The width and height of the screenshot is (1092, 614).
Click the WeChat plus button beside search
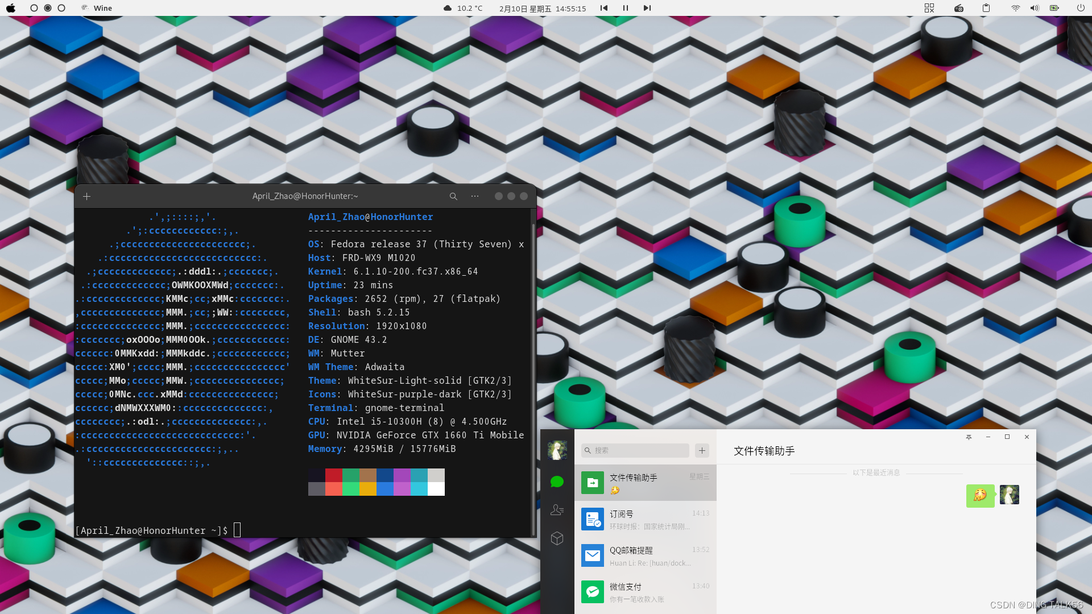tap(702, 450)
